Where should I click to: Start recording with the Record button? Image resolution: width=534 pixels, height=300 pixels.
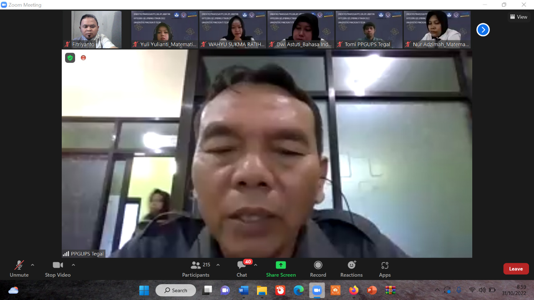pos(318,269)
